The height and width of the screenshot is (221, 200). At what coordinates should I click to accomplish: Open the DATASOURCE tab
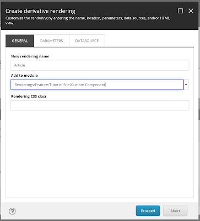pyautogui.click(x=87, y=41)
